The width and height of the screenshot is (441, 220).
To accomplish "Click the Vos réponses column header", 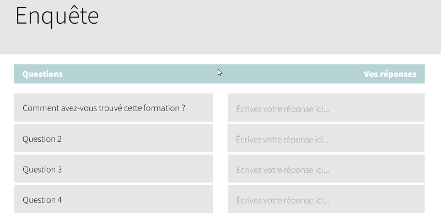I will tap(390, 74).
